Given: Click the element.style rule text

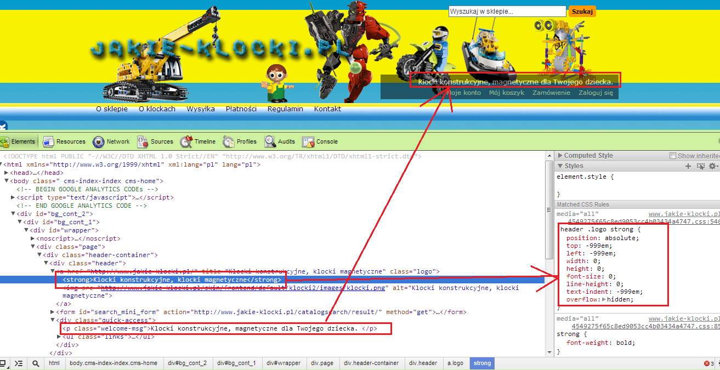Looking at the screenshot, I should click(x=585, y=177).
